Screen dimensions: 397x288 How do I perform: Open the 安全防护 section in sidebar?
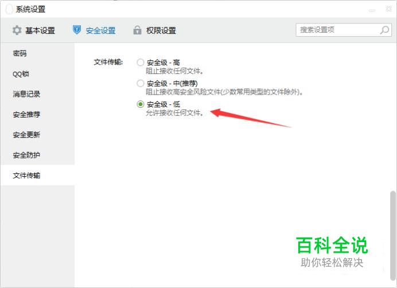[37, 155]
